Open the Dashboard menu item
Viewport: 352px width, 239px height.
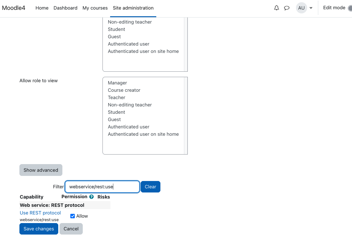point(65,8)
